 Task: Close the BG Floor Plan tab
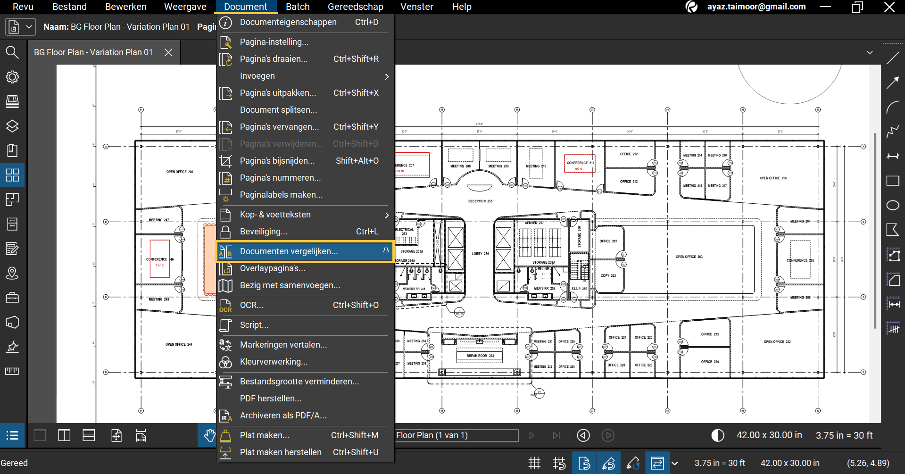168,52
